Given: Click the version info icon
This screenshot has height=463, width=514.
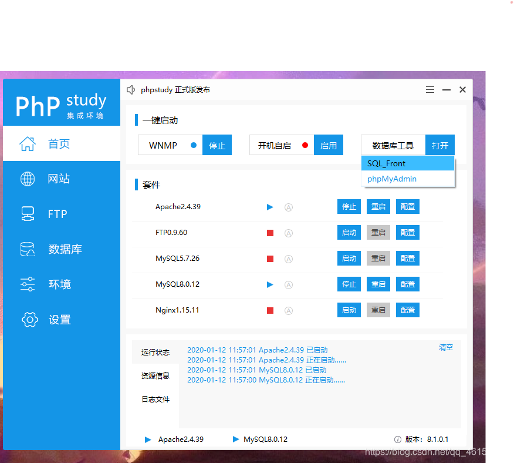Looking at the screenshot, I should click(x=398, y=439).
